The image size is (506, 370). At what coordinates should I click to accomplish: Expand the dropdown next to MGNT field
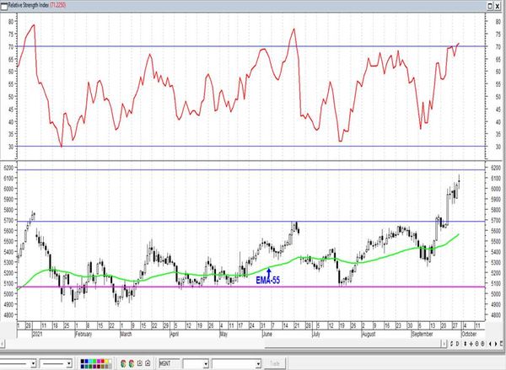[206, 364]
